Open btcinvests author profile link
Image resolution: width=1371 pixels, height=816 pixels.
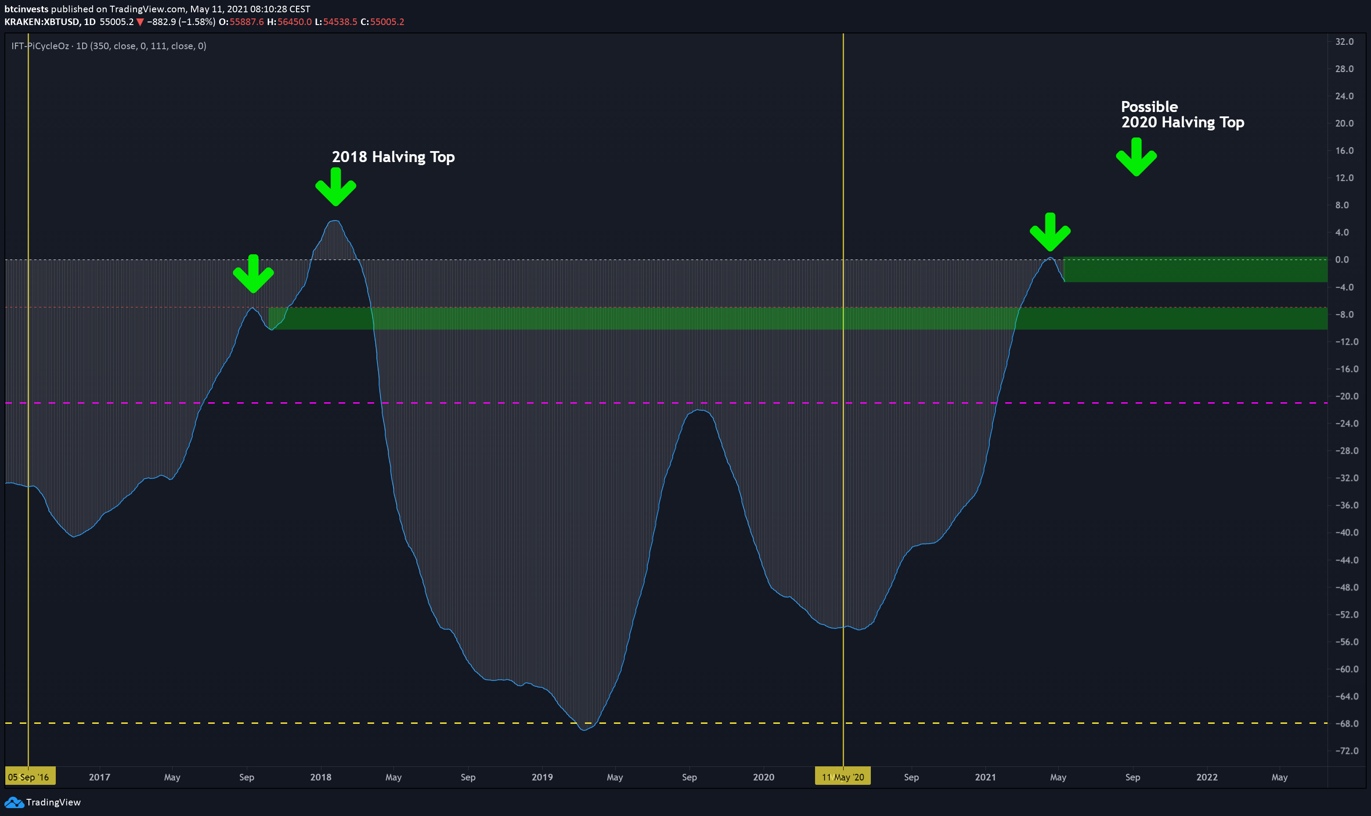26,9
